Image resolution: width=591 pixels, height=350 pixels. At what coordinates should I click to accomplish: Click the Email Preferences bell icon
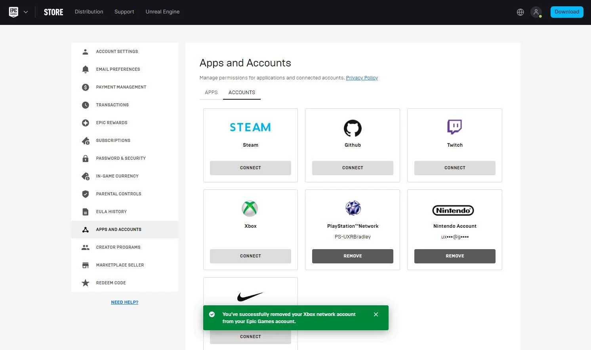pyautogui.click(x=85, y=70)
